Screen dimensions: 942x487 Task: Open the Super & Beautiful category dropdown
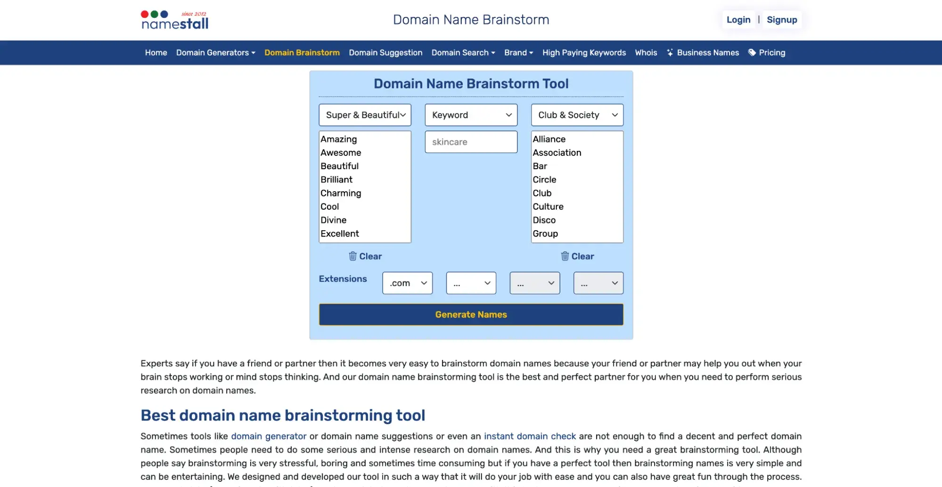click(365, 115)
